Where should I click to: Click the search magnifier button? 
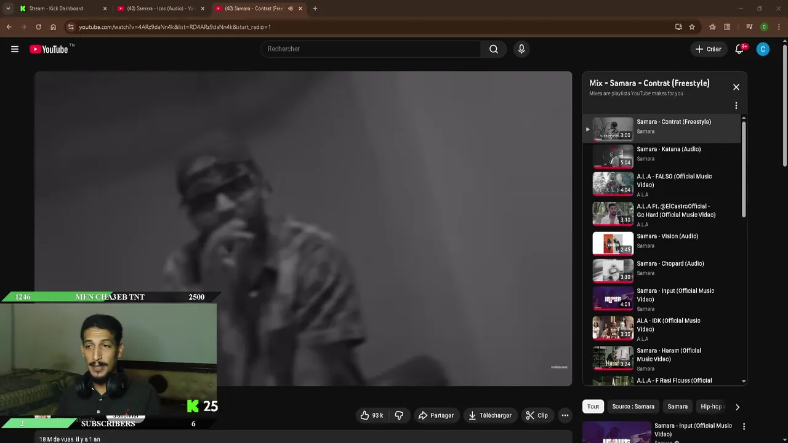coord(494,49)
